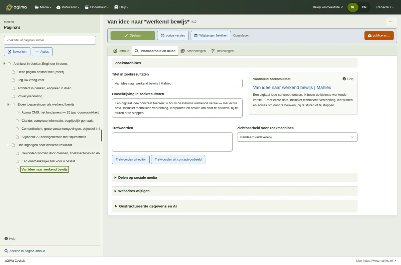Image resolution: width=401 pixels, height=265 pixels.
Task: Select Leg uw vraag voor page
Action: click(x=31, y=80)
